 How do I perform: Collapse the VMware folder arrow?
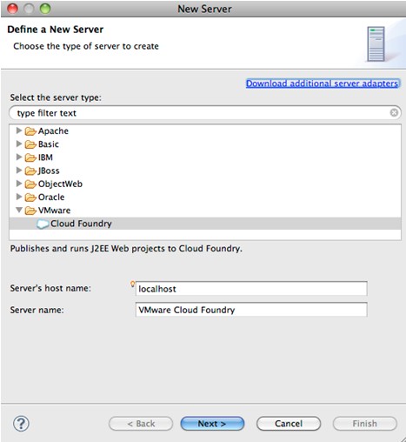pyautogui.click(x=19, y=210)
